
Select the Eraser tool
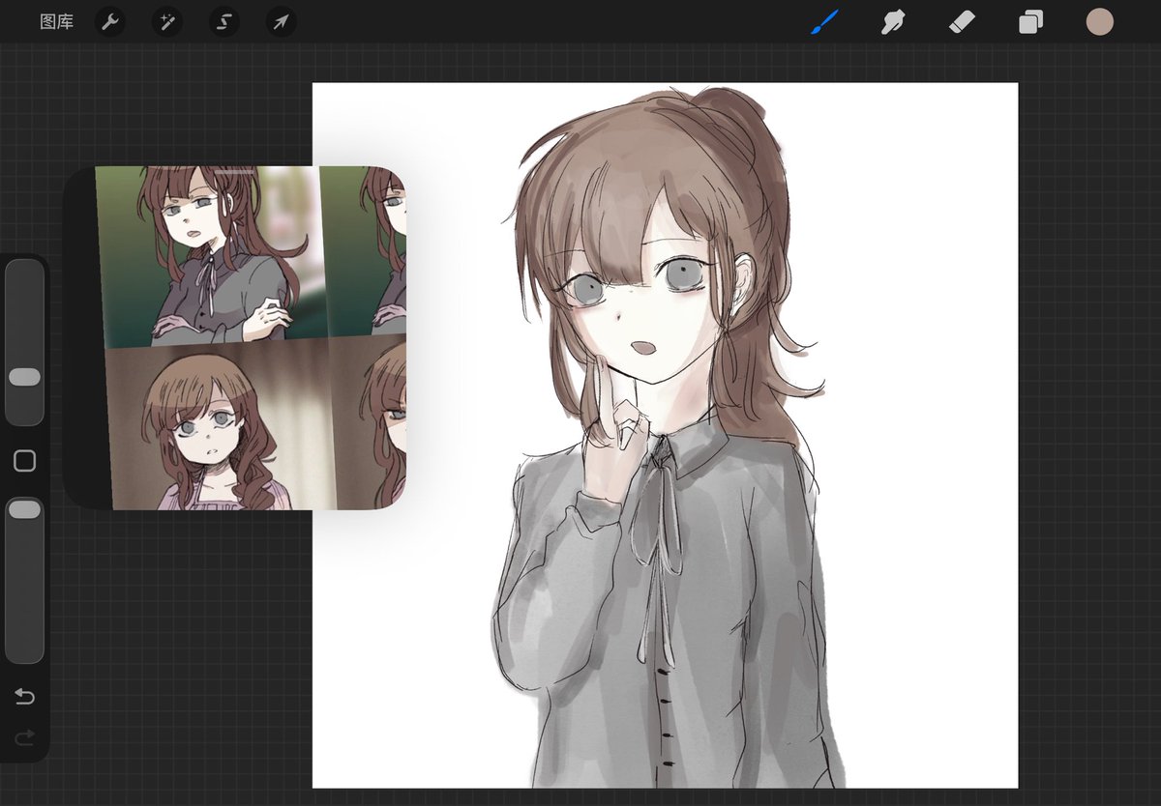pos(962,21)
